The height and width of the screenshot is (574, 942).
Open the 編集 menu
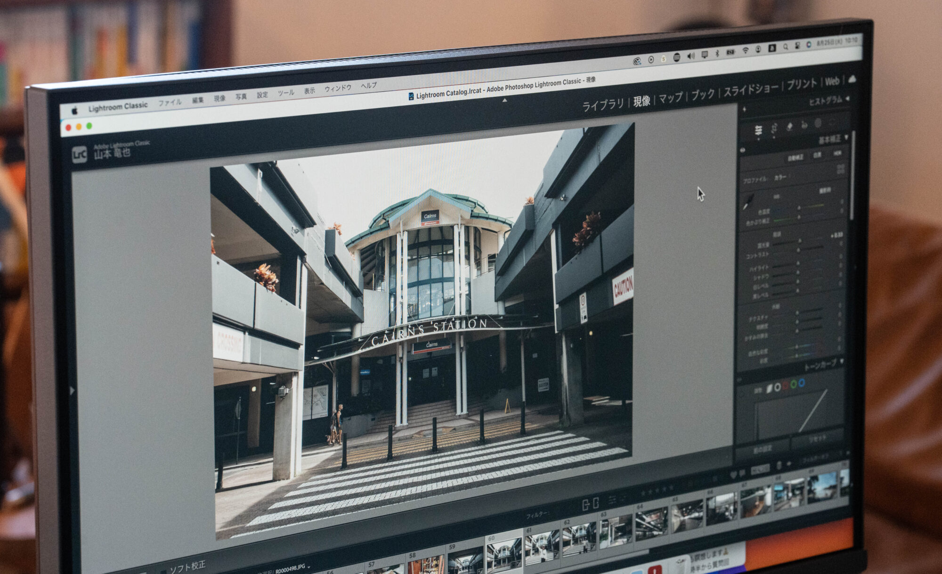click(x=198, y=100)
